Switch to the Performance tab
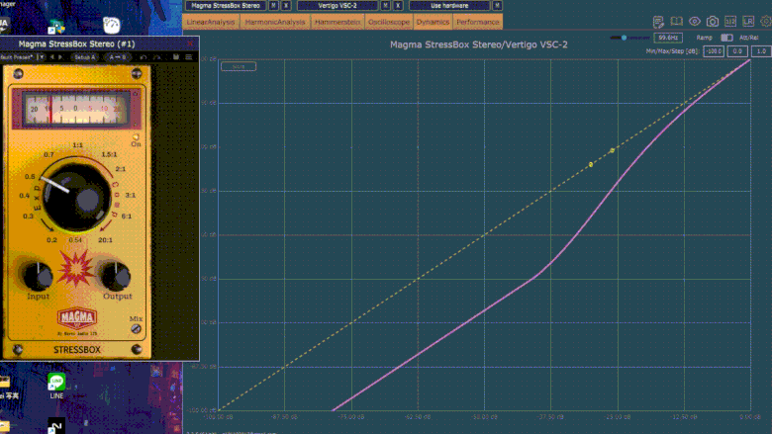Image resolution: width=772 pixels, height=434 pixels. (478, 21)
